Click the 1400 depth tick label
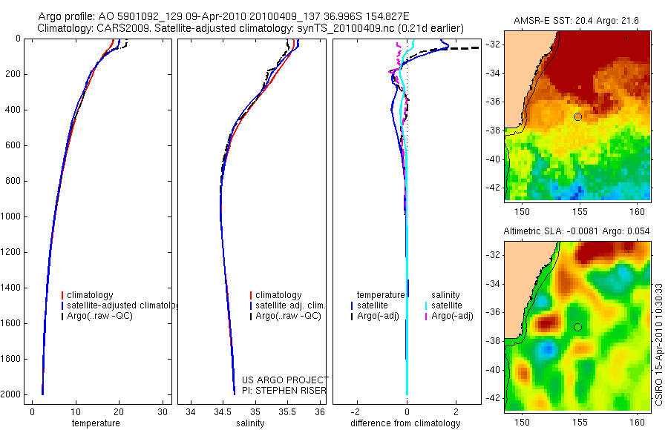Viewport: 668px width, 430px height. 10,288
